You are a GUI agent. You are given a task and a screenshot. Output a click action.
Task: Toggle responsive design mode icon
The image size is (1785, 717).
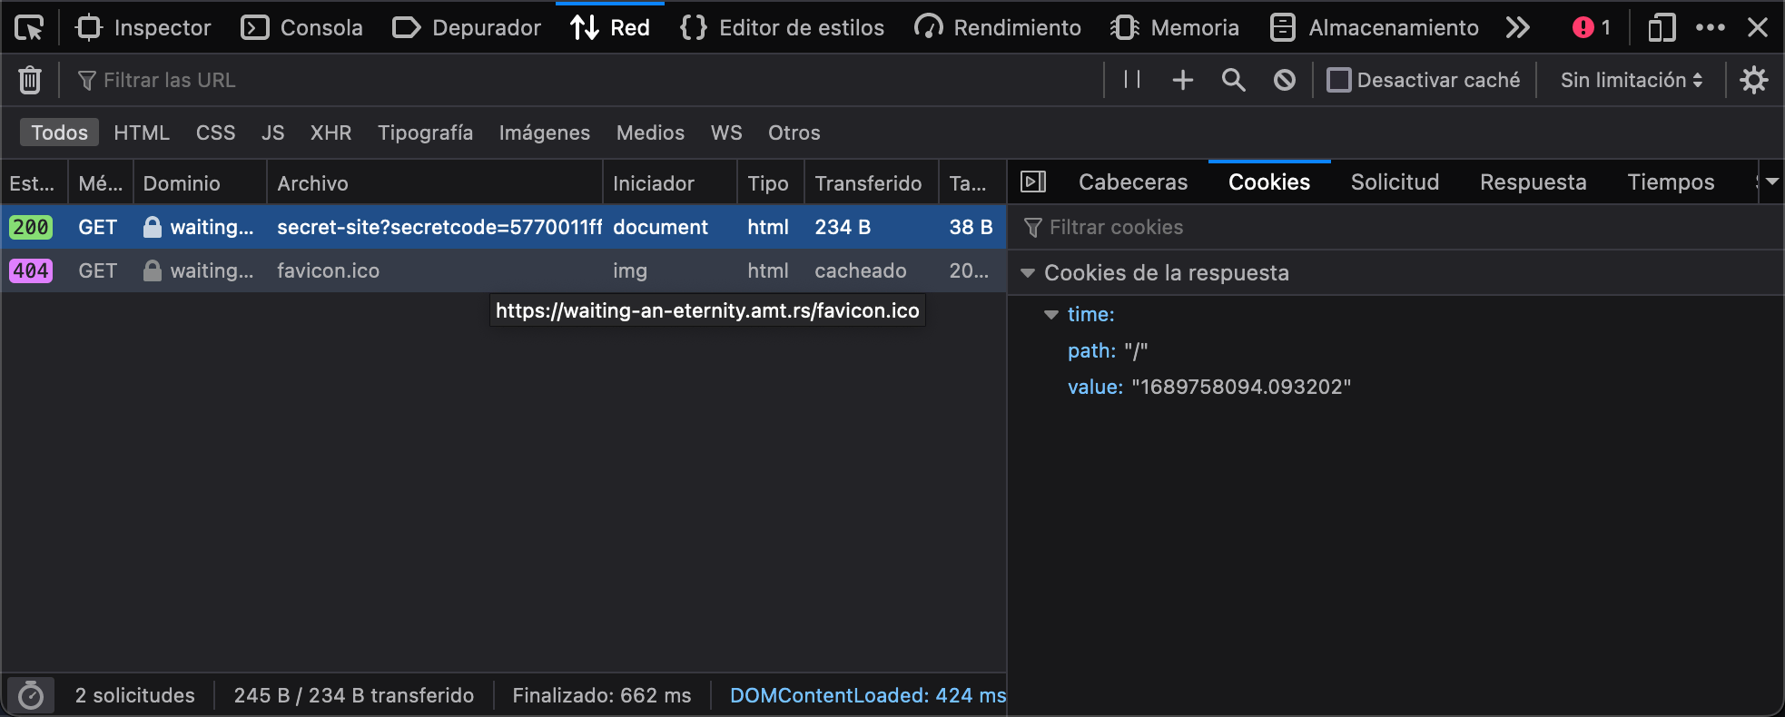[1661, 28]
